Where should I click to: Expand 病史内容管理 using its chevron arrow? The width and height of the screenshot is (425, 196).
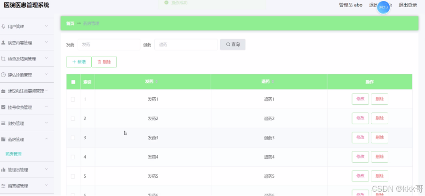tap(46, 42)
